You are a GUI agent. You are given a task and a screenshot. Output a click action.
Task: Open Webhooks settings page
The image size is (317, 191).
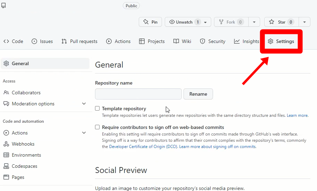click(x=23, y=144)
